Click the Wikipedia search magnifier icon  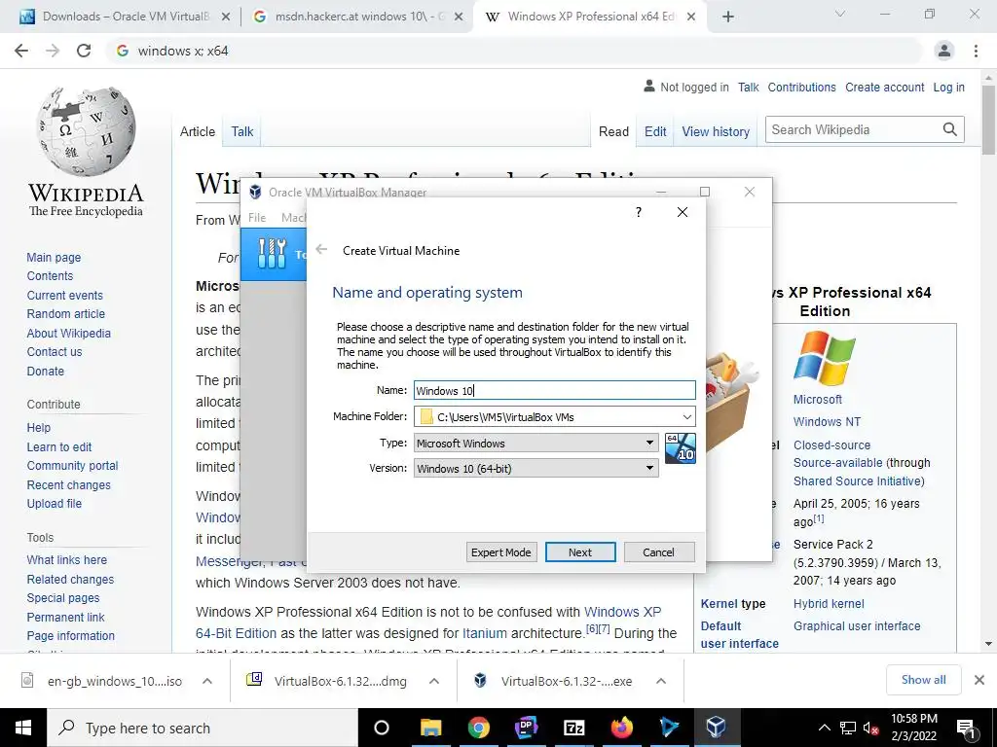click(950, 129)
